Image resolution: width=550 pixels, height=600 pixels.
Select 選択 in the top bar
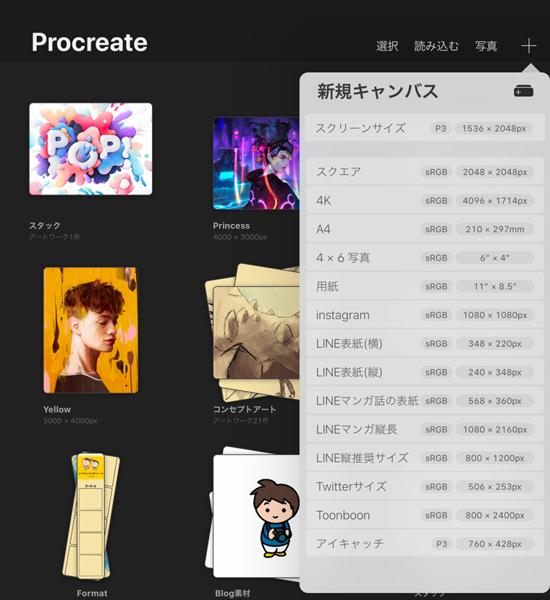point(387,46)
